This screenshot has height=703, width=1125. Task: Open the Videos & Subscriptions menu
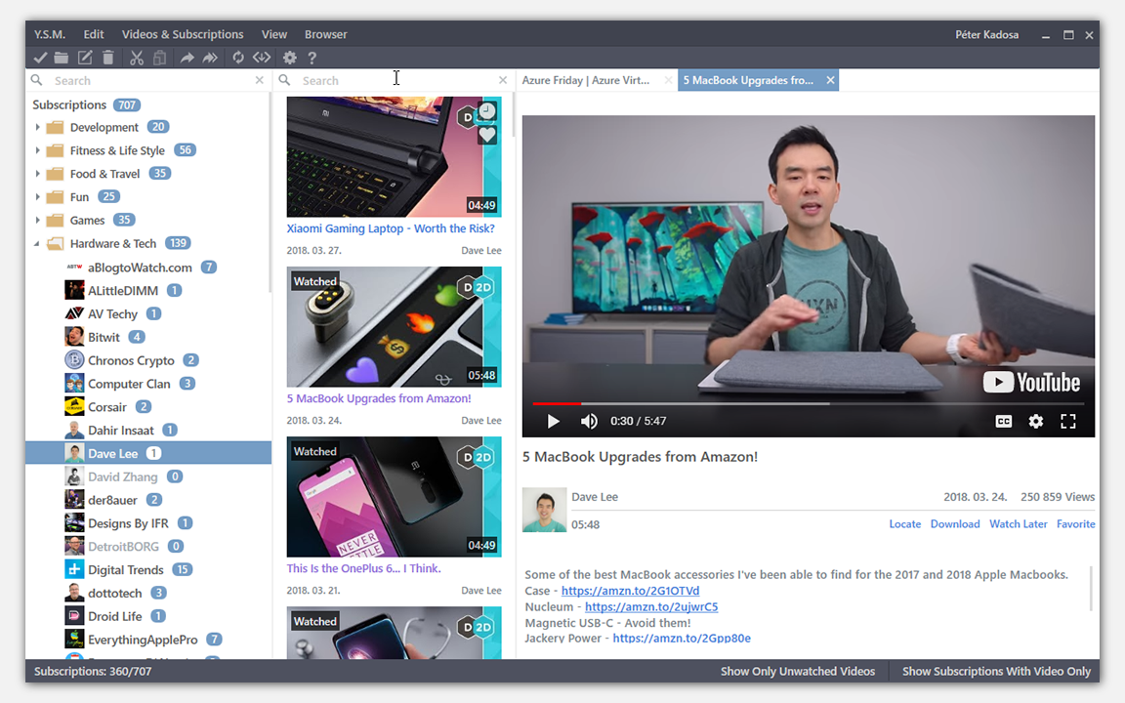click(x=183, y=34)
